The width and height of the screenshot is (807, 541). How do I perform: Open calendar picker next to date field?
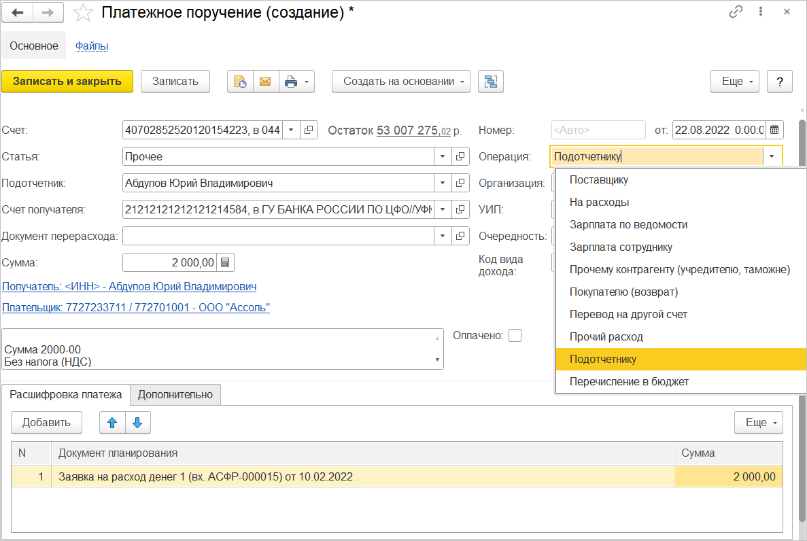pyautogui.click(x=775, y=129)
